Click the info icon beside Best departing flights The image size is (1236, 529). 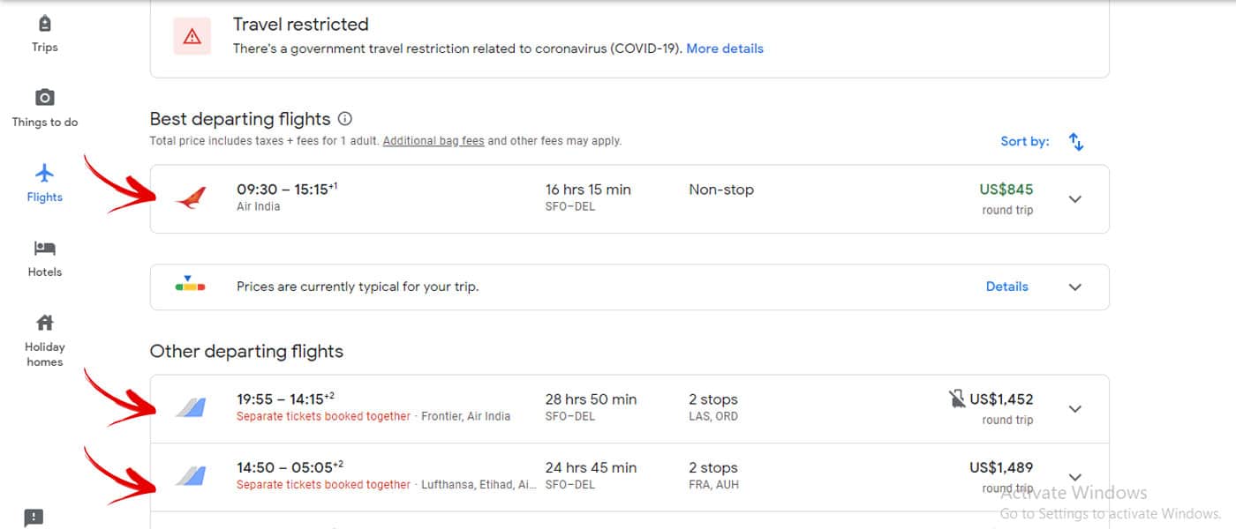(345, 119)
